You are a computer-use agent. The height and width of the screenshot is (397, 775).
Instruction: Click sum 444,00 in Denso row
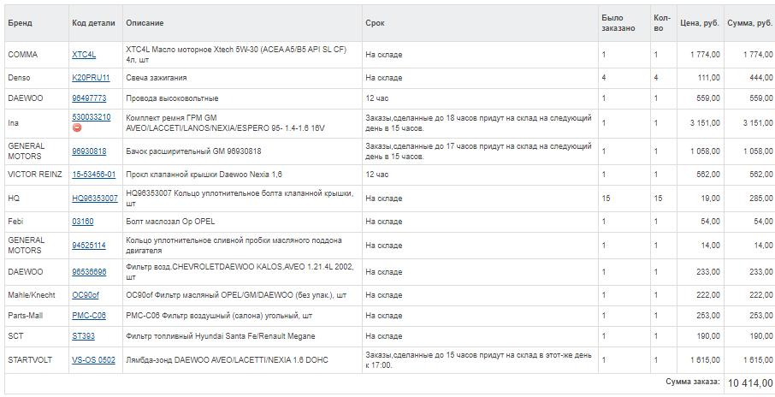click(x=761, y=78)
